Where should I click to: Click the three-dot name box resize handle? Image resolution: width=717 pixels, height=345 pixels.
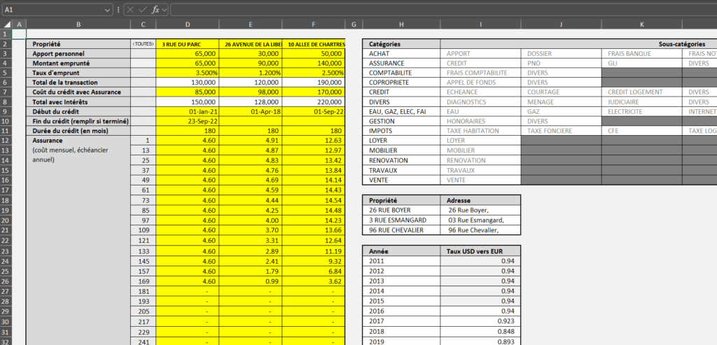pos(118,10)
